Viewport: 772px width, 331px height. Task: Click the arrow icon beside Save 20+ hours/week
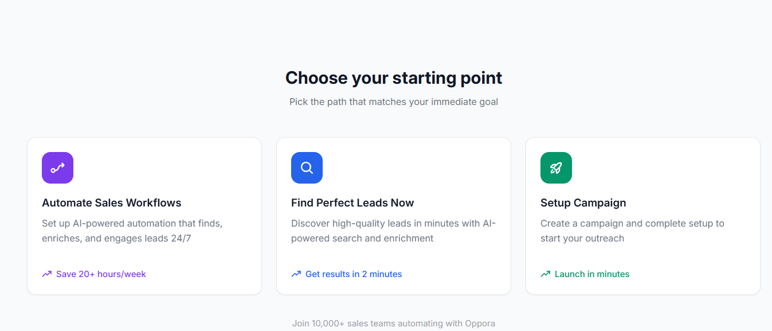point(46,274)
